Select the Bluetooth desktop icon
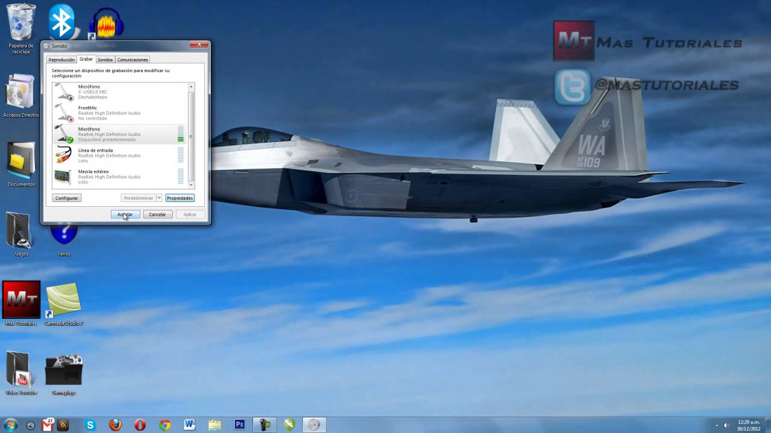The width and height of the screenshot is (771, 433). pos(61,22)
